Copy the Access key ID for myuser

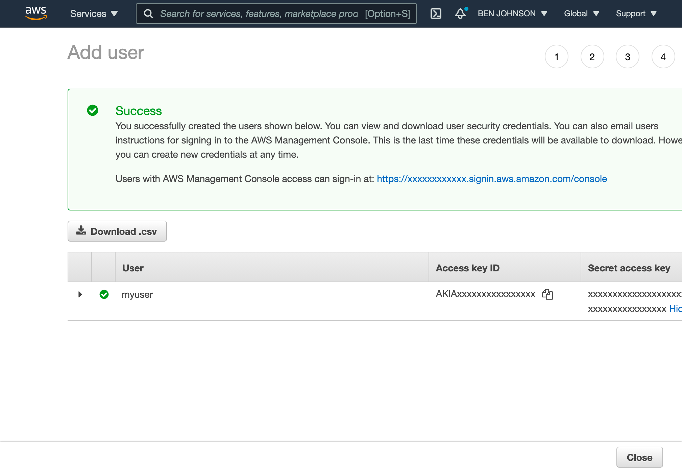pos(548,294)
